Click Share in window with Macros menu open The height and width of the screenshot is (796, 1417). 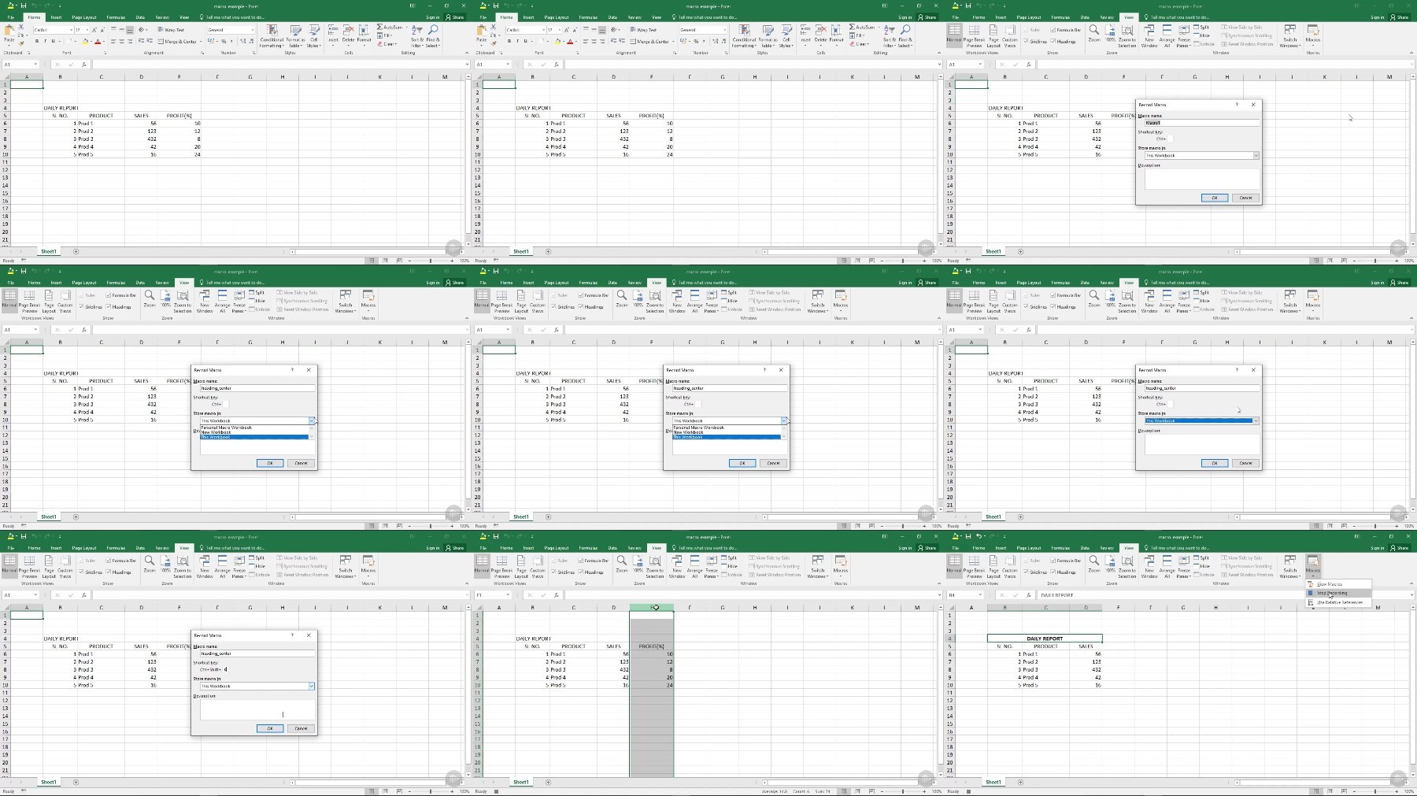point(1399,548)
